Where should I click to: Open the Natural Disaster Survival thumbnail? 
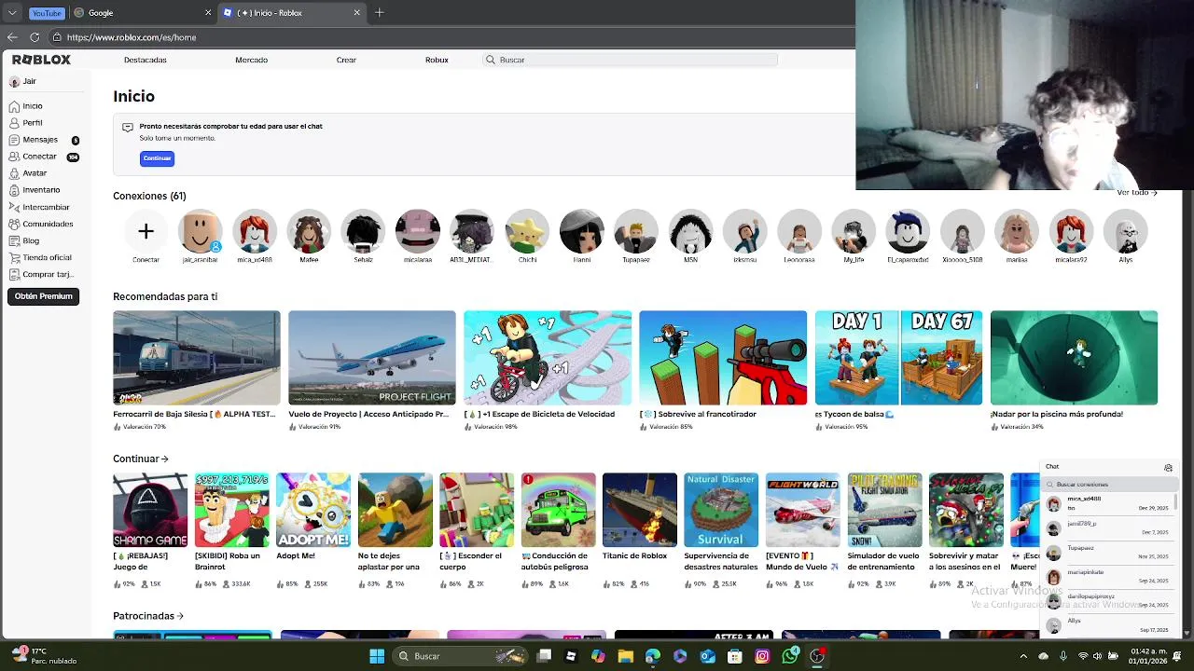pyautogui.click(x=721, y=510)
